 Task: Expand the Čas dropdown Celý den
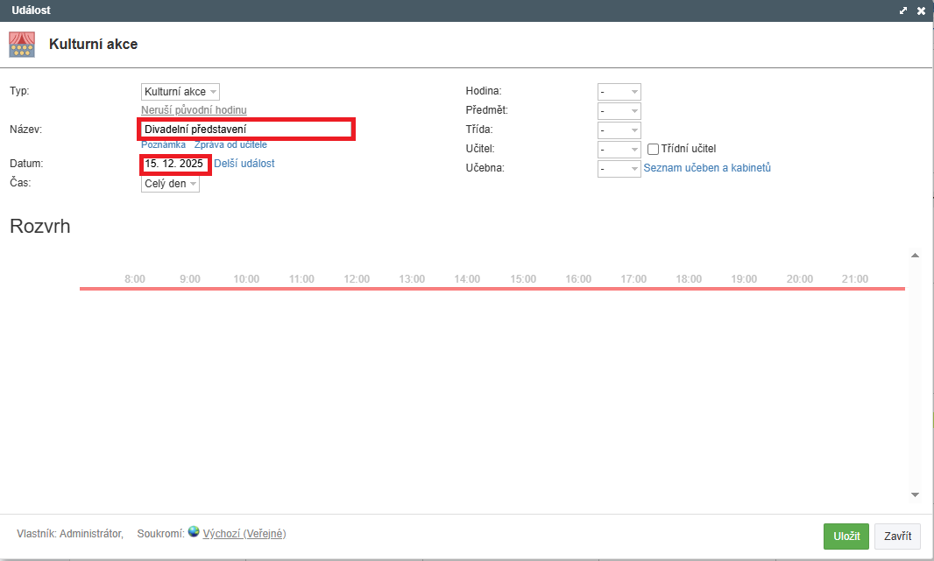point(170,184)
